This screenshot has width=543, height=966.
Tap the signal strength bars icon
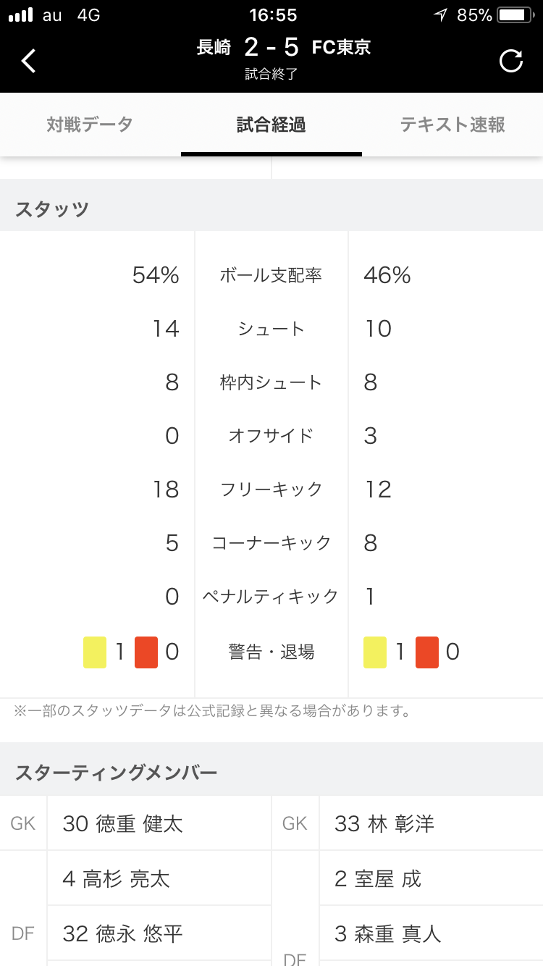[x=21, y=15]
